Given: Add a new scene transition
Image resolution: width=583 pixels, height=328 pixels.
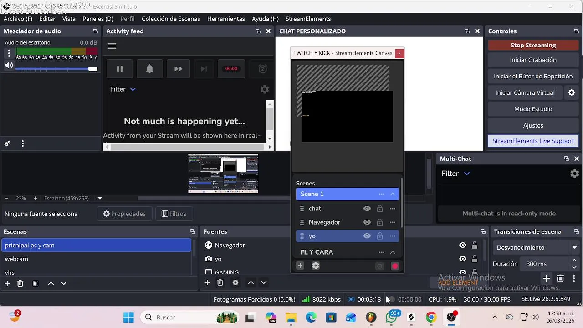Looking at the screenshot, I should click(547, 278).
